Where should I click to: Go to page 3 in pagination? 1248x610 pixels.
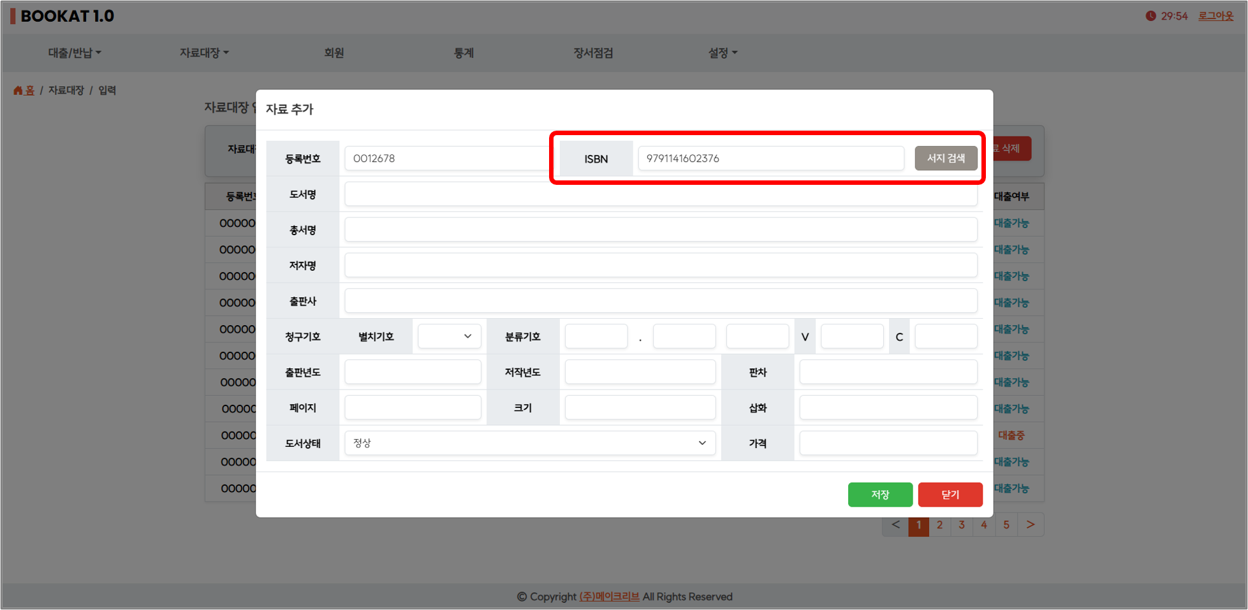[x=962, y=525]
